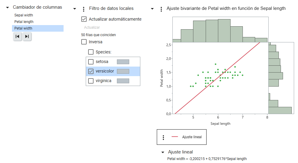Uncheck the versicolor species box
Screen dimensions: 298x163
point(91,71)
